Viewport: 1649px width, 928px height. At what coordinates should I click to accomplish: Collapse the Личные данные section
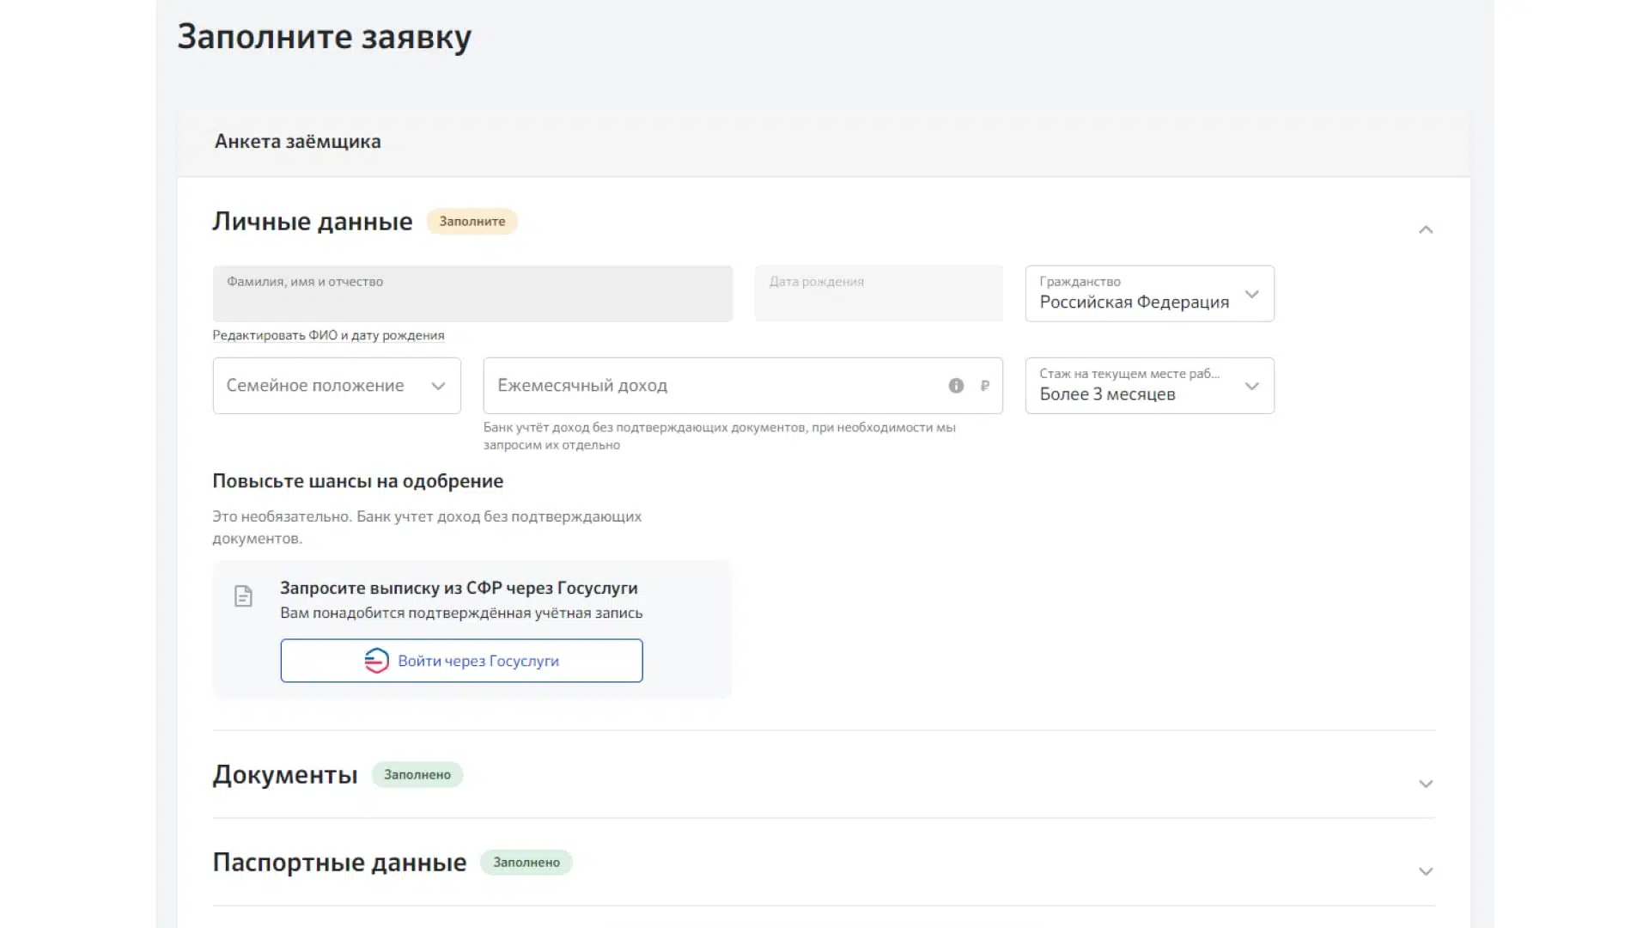[x=1426, y=229]
